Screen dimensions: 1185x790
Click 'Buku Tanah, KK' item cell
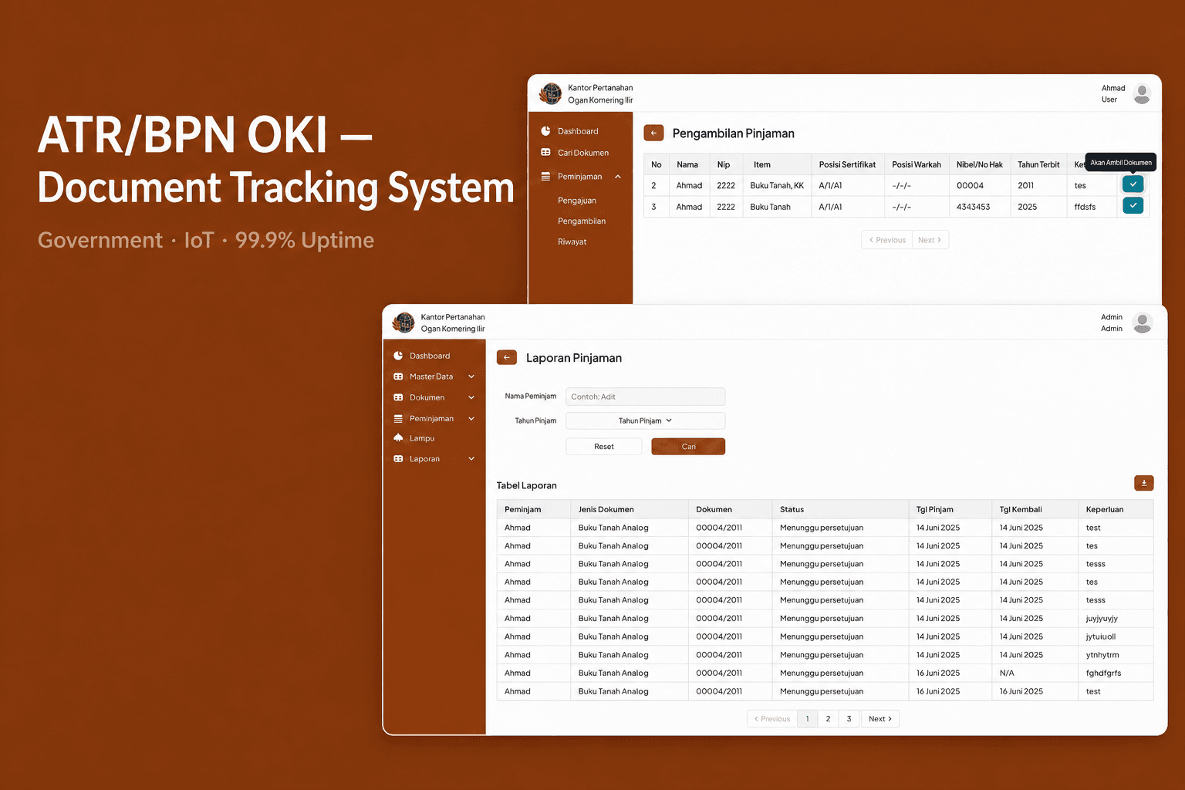pyautogui.click(x=777, y=185)
